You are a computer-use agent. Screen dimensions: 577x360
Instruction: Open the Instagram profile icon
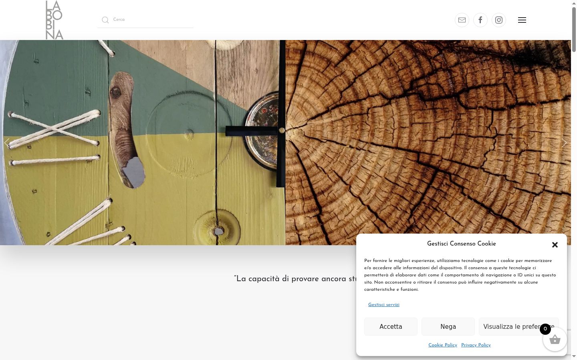(499, 20)
